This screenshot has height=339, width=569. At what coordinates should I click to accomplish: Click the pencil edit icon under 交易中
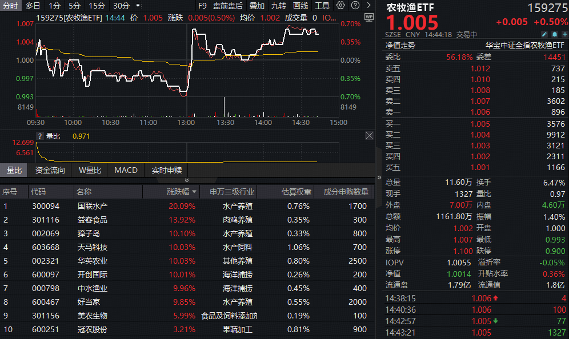click(544, 34)
